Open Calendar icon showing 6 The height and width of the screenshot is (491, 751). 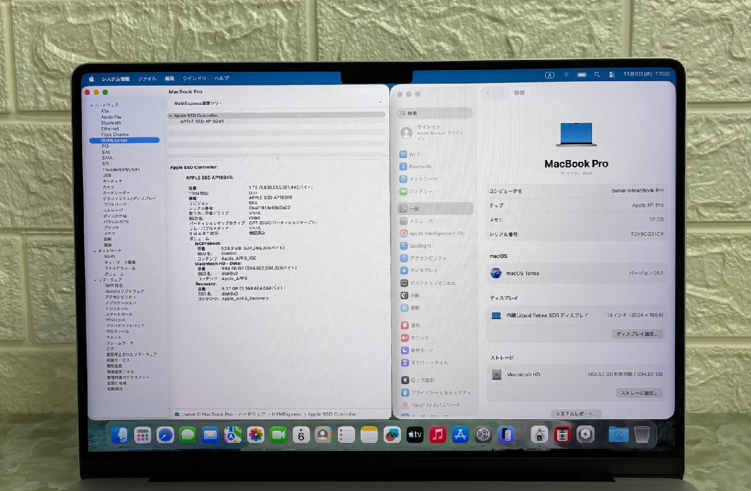pyautogui.click(x=301, y=435)
